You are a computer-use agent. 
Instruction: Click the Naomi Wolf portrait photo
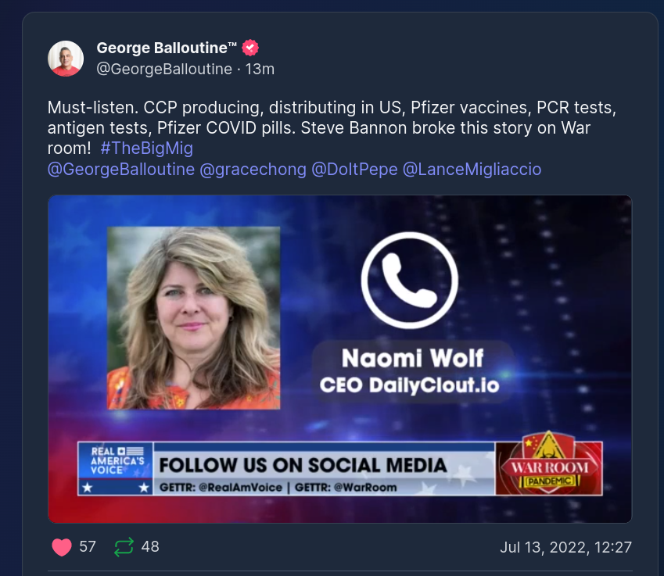(193, 318)
